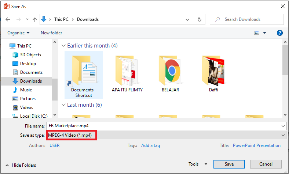Navigate up one folder level

[x=34, y=19]
